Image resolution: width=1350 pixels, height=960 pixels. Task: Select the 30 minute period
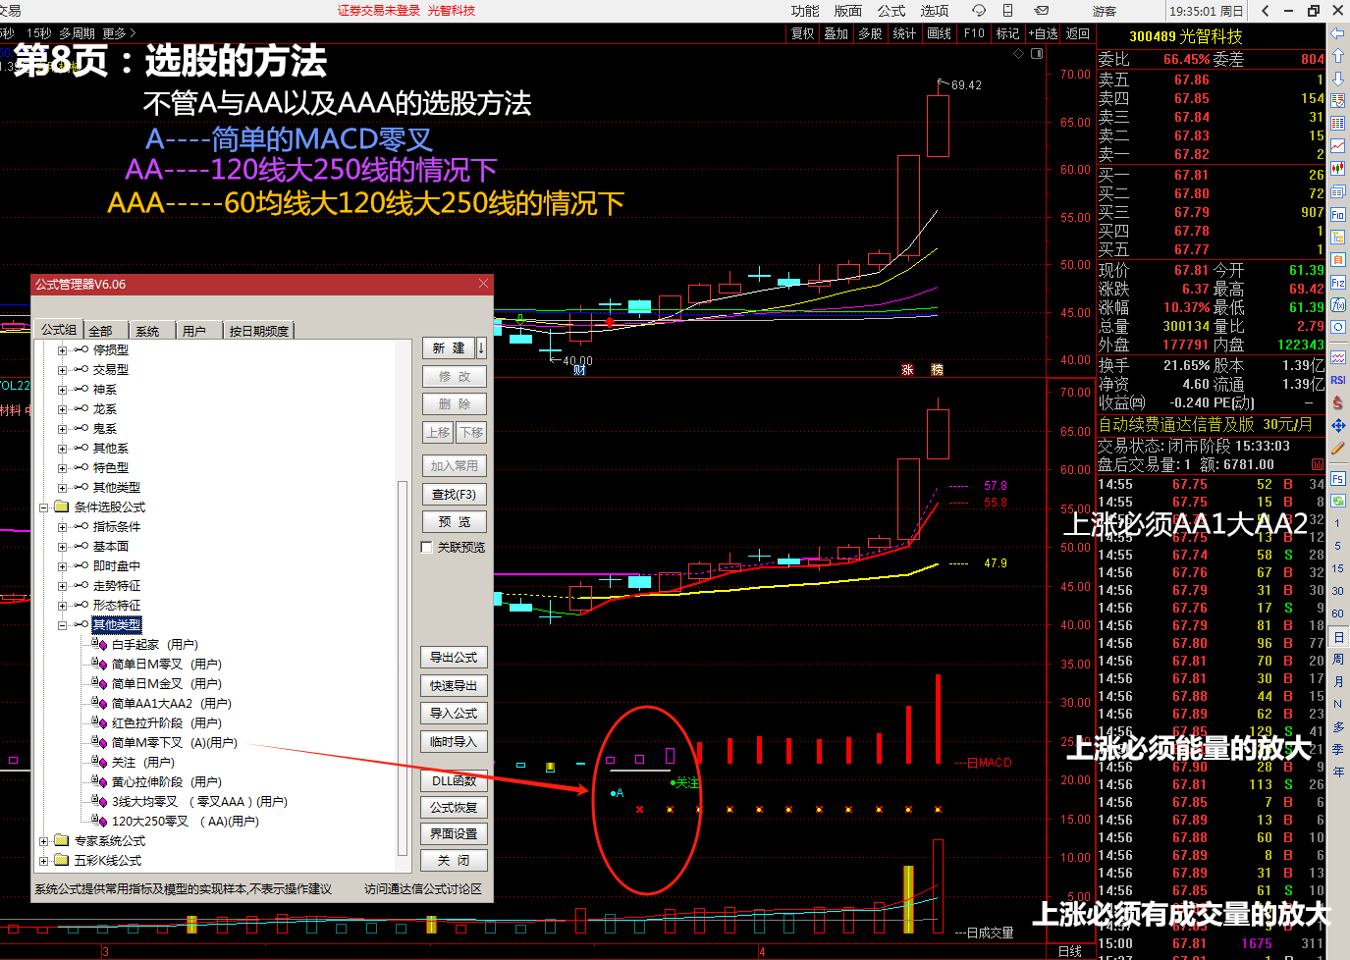pyautogui.click(x=1337, y=591)
